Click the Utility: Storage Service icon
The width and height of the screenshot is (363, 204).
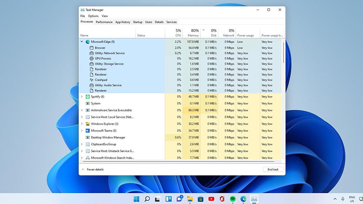point(91,64)
